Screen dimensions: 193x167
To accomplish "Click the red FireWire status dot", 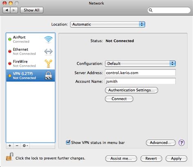I will 10,64.
